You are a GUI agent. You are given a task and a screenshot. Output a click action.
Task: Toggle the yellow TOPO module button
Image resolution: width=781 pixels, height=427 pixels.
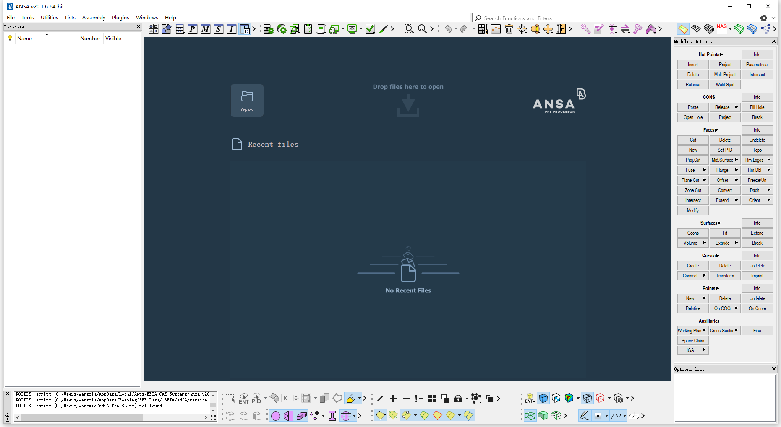[683, 29]
